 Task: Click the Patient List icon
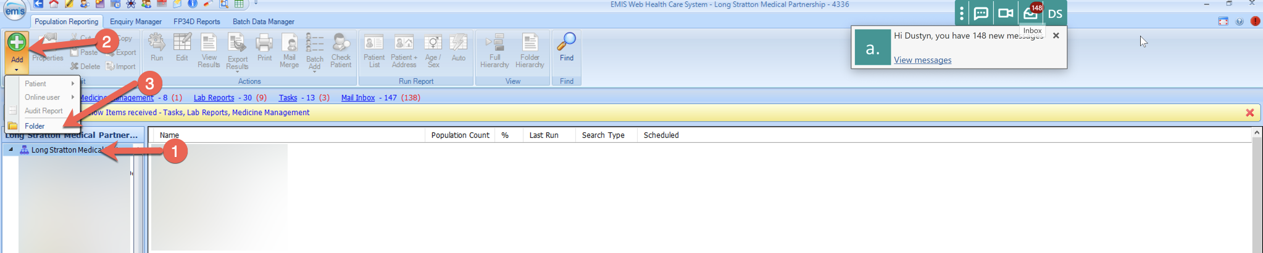click(374, 42)
